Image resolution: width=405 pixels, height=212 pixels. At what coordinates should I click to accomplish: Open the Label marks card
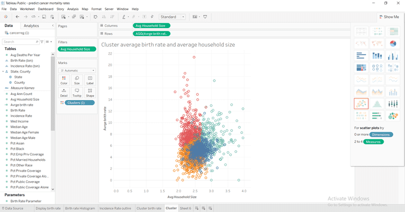90,80
